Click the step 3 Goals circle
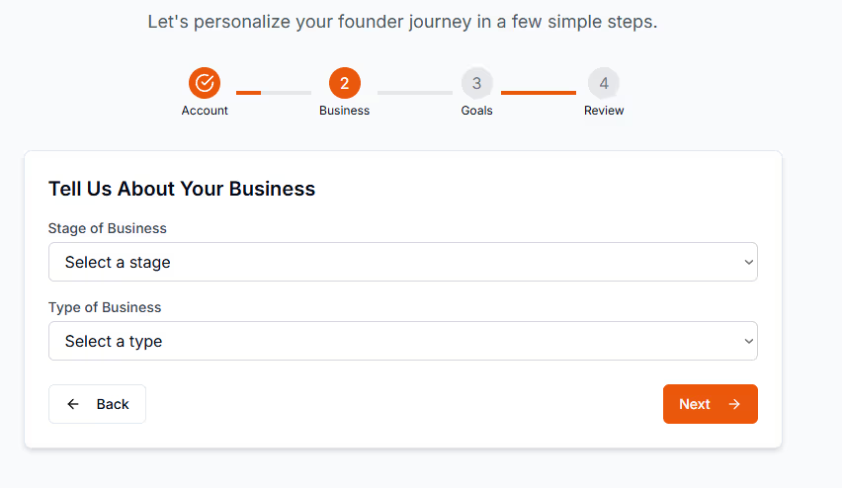 click(x=476, y=83)
